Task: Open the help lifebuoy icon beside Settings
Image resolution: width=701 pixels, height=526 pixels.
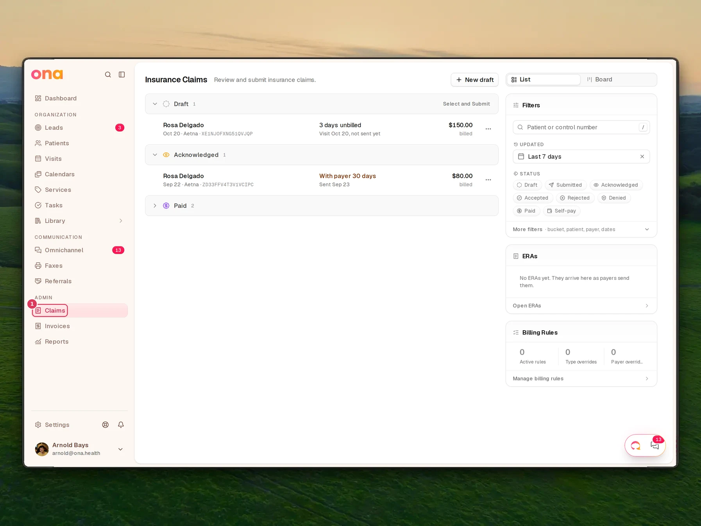Action: [x=106, y=425]
